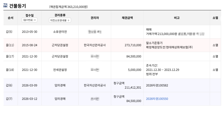This screenshot has width=223, height=113.
Task: Select the 을(17) order cell
Action: click(x=10, y=56)
